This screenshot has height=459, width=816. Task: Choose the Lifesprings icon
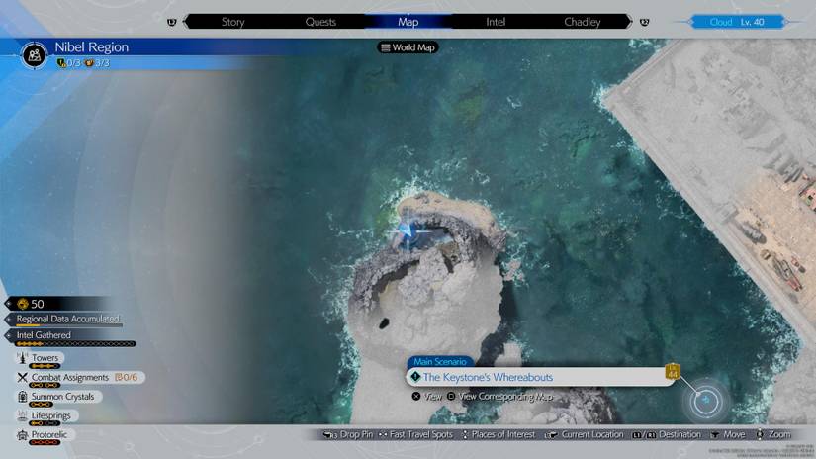point(22,415)
